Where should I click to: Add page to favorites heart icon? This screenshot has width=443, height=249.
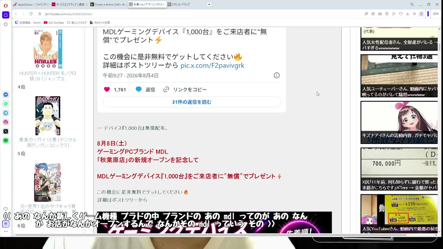click(x=401, y=14)
